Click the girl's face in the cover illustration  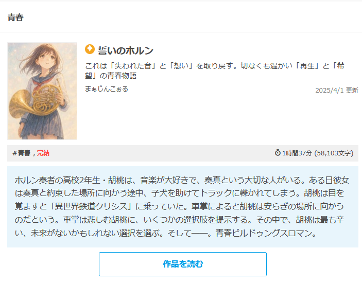click(47, 59)
